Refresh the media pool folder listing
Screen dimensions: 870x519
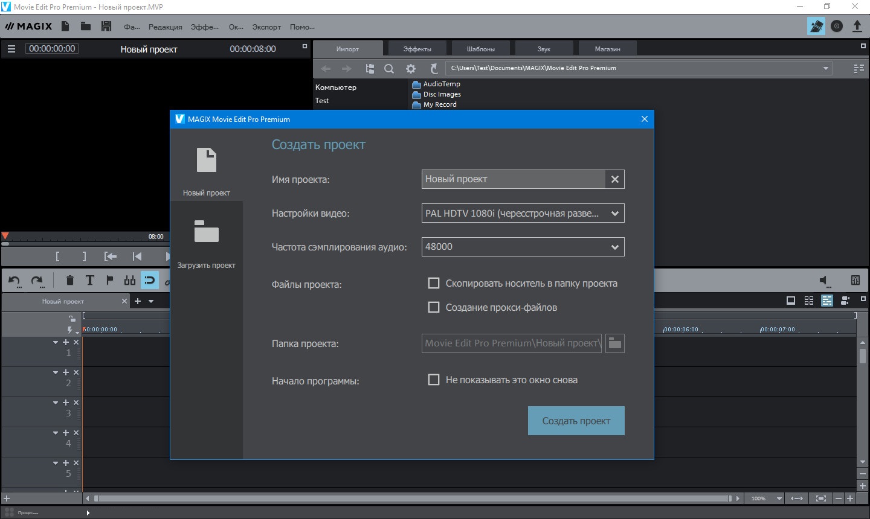433,69
